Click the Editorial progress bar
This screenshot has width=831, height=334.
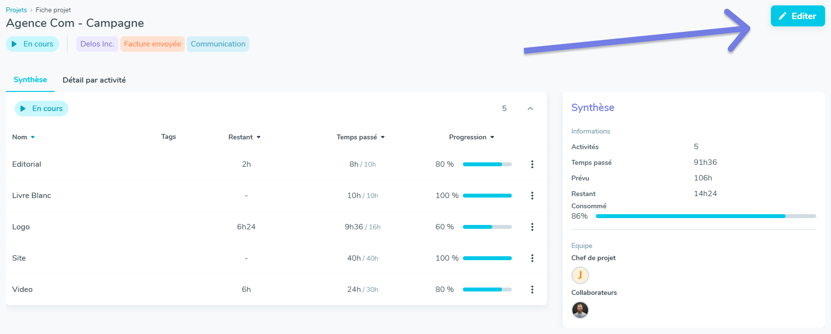487,164
